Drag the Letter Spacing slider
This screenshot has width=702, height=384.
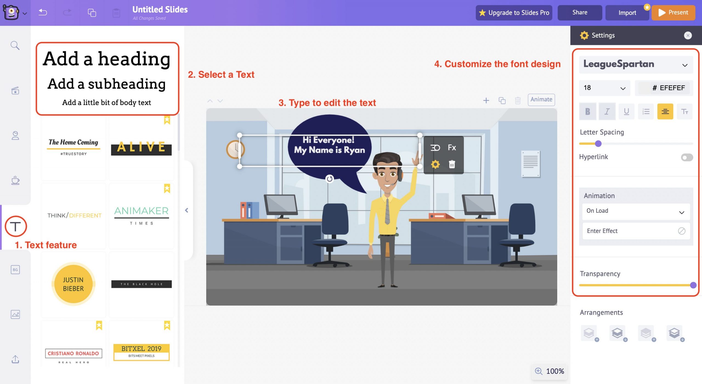pyautogui.click(x=598, y=144)
